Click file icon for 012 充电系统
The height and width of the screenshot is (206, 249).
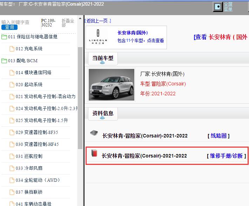click(12, 49)
